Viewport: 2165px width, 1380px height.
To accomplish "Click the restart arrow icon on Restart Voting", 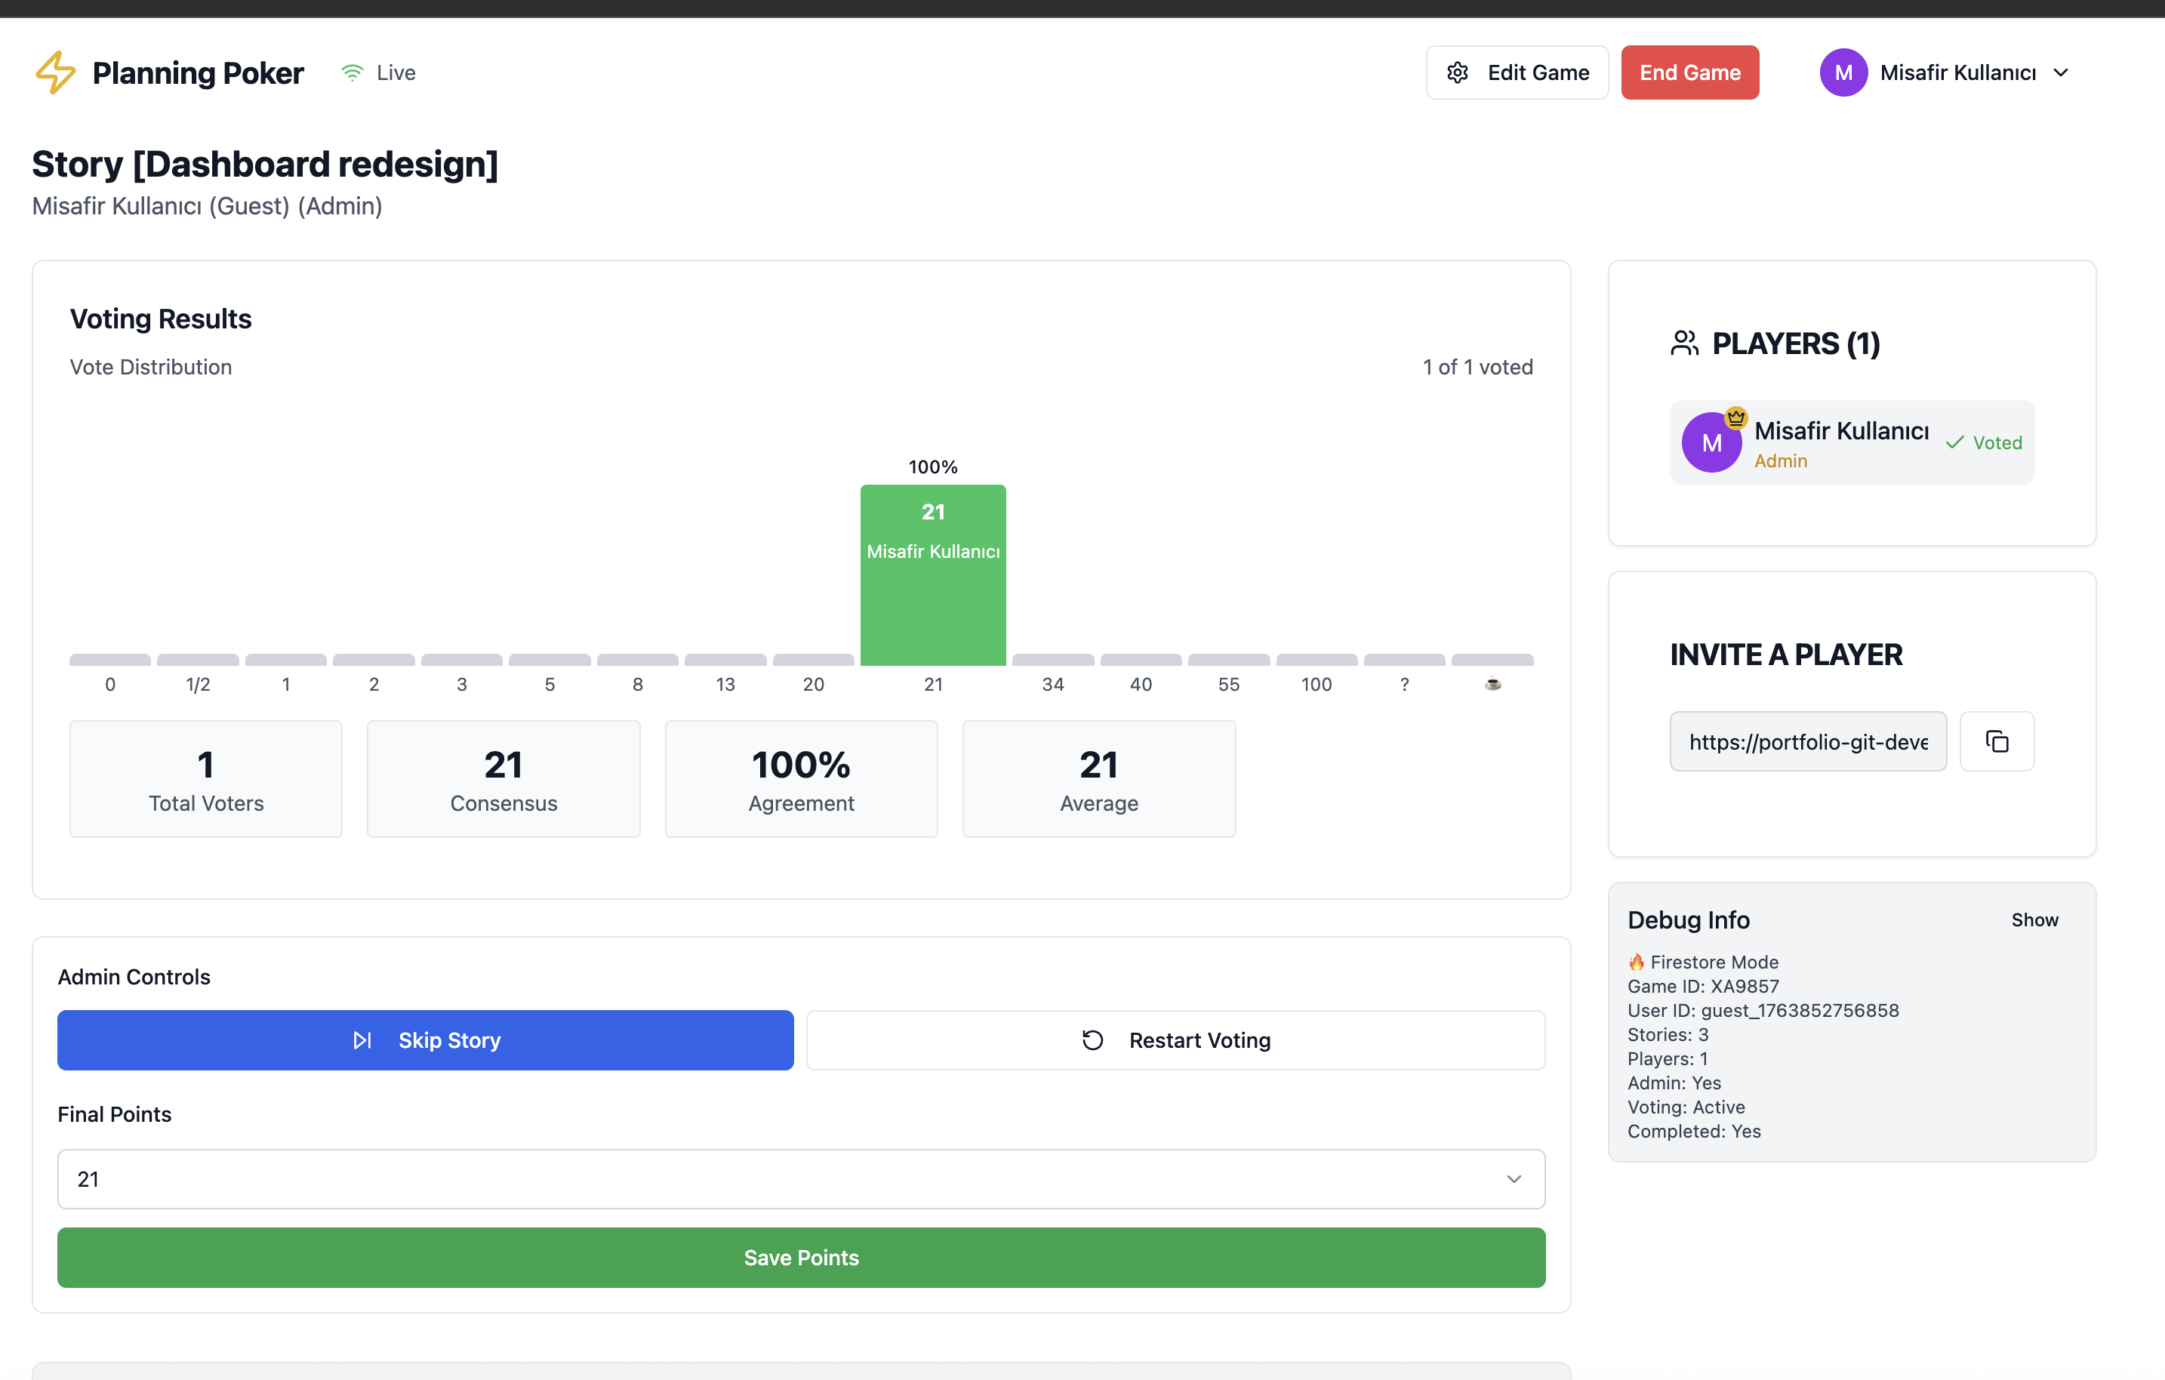I will tap(1092, 1040).
